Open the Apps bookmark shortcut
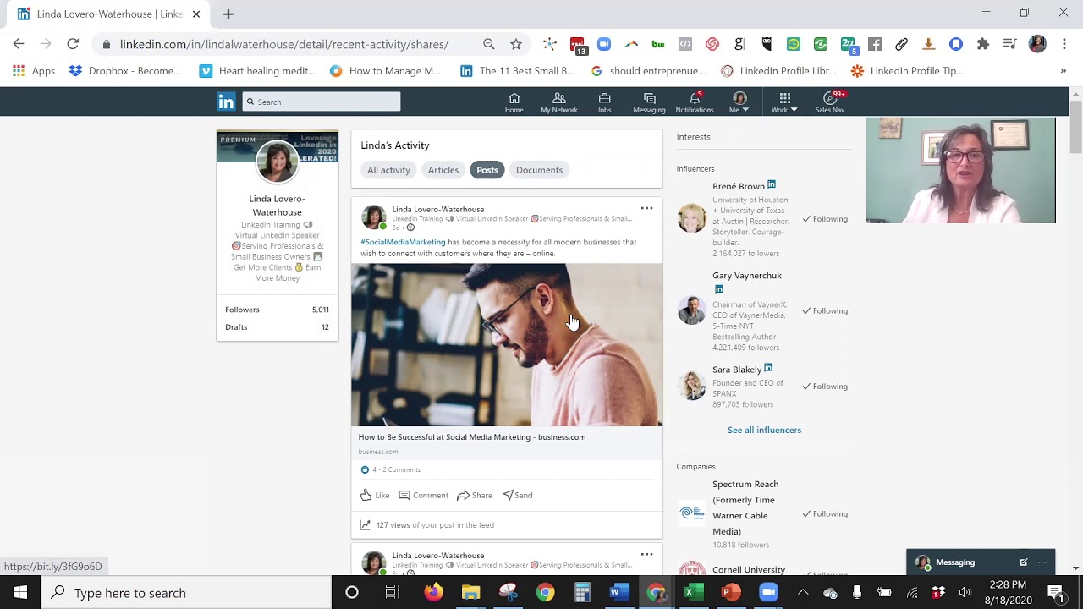The height and width of the screenshot is (609, 1083). tap(35, 71)
